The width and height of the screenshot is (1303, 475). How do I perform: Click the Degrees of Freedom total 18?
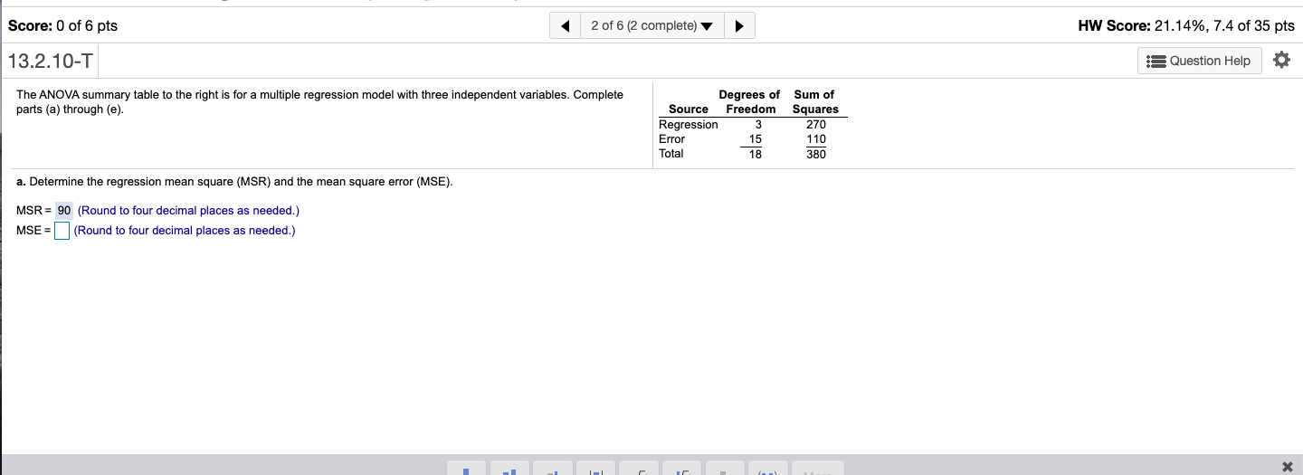tap(756, 154)
